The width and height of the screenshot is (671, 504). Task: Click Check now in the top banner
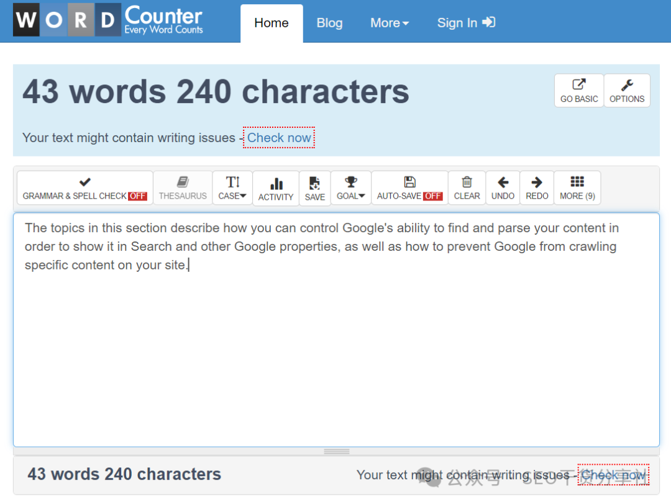point(279,138)
